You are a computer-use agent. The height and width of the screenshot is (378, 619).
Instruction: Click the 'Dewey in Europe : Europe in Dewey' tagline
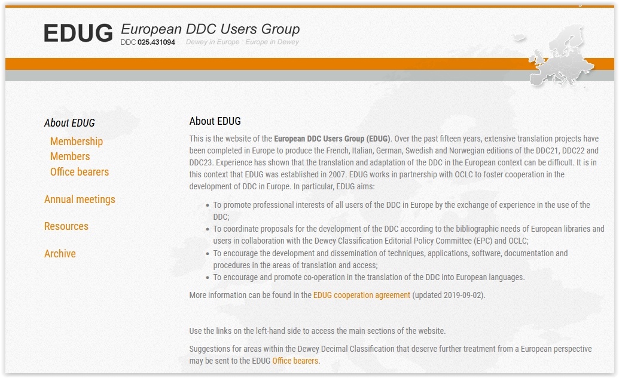pos(242,42)
